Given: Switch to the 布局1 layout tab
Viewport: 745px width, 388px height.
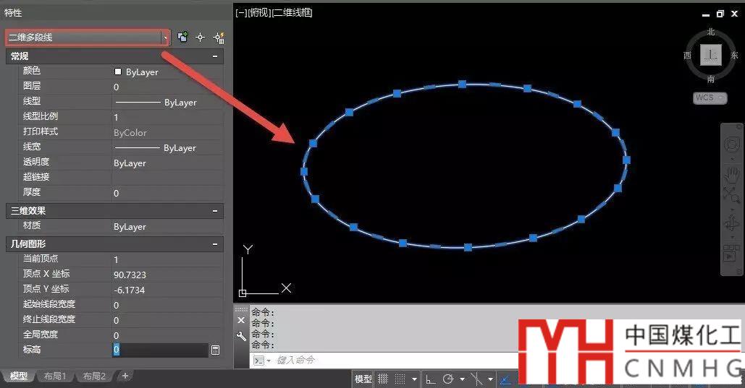Looking at the screenshot, I should click(x=55, y=376).
